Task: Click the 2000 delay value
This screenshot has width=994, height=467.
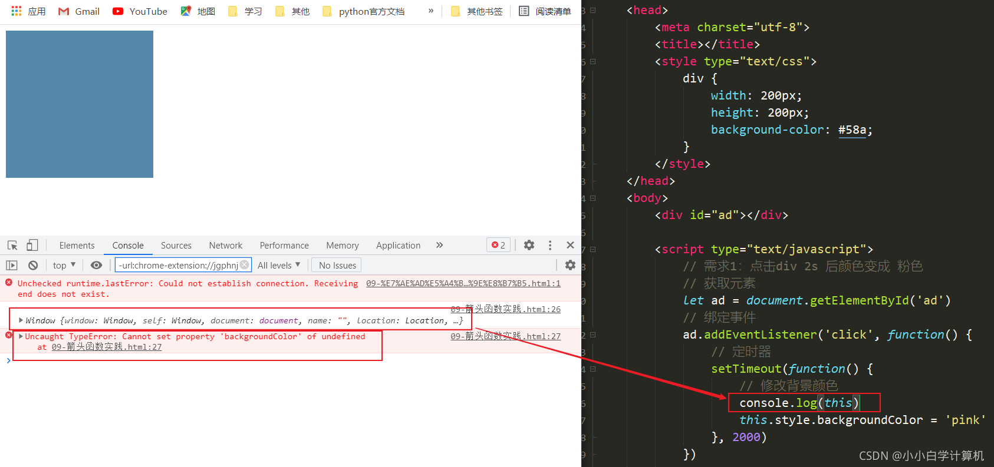Action: pos(746,437)
